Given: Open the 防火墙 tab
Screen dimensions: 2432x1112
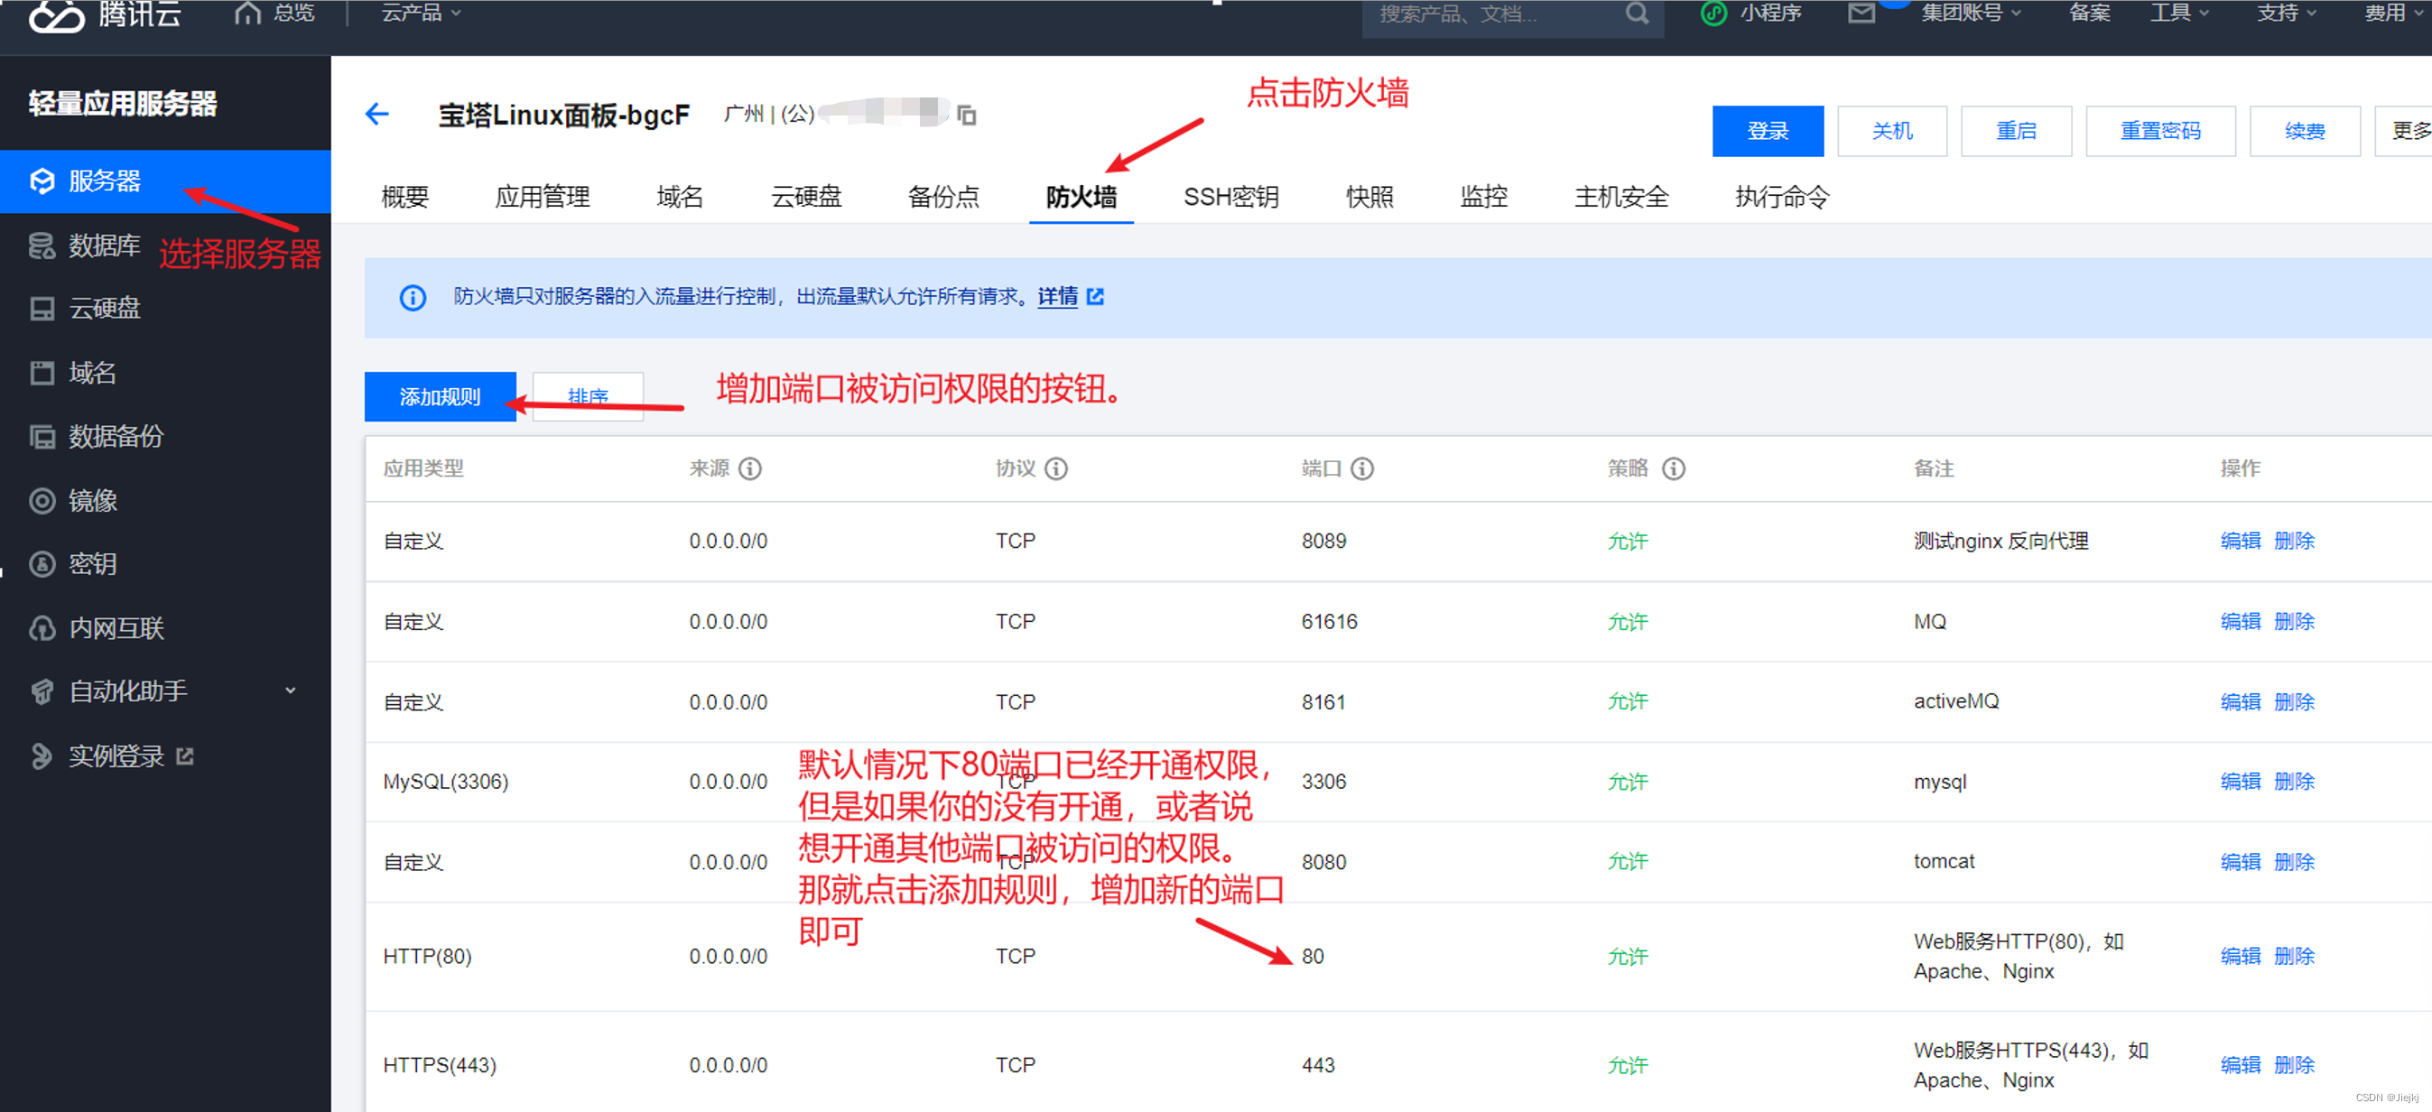Looking at the screenshot, I should [1081, 197].
